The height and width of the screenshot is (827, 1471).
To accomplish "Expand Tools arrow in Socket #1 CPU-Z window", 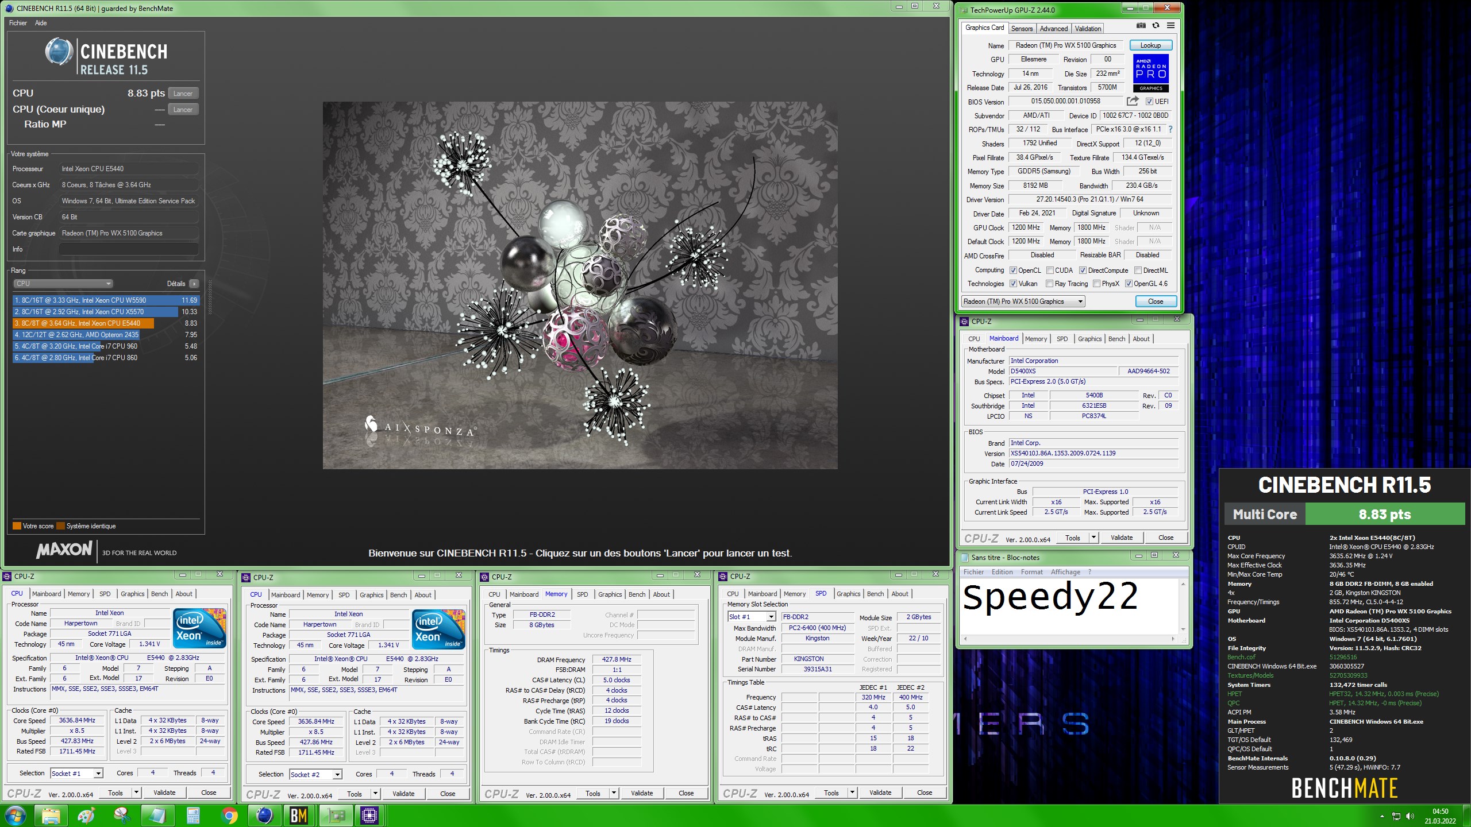I will [136, 793].
